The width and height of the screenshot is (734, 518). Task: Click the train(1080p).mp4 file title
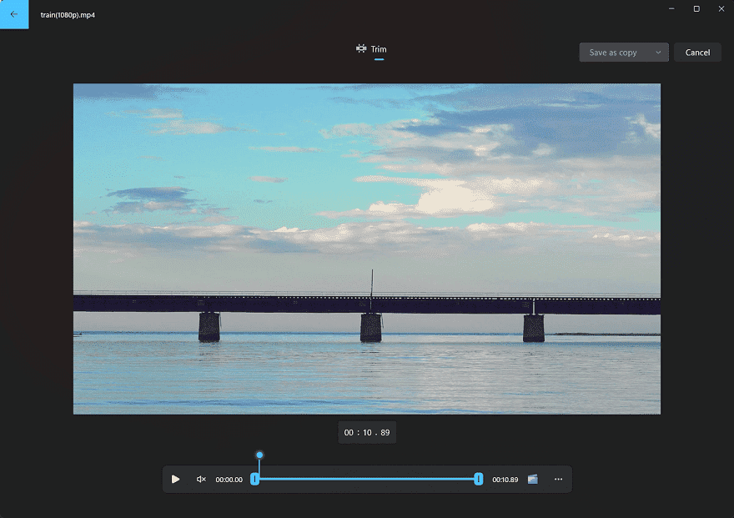tap(68, 15)
